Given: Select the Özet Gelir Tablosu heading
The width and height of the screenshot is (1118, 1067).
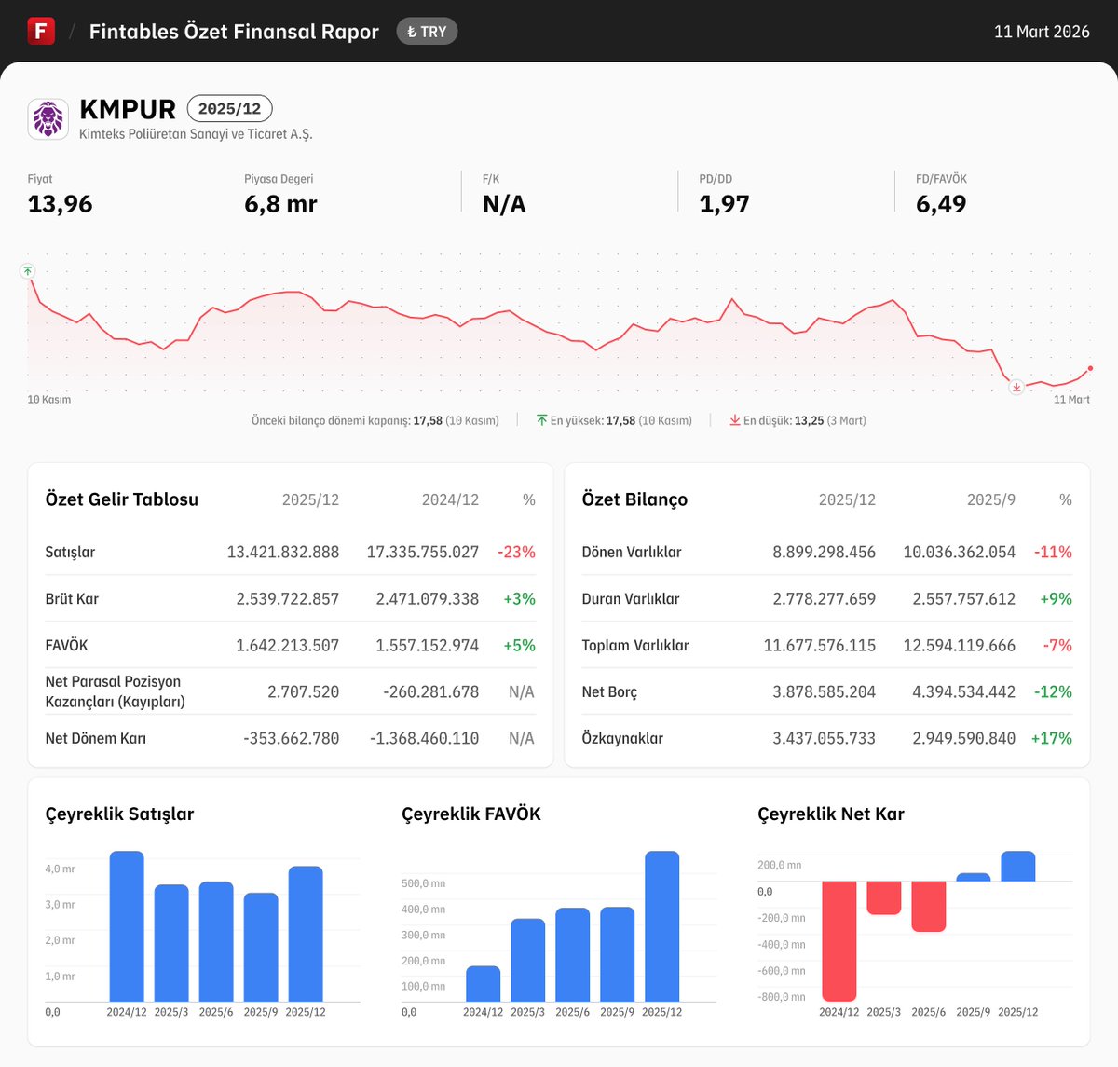Looking at the screenshot, I should [121, 499].
